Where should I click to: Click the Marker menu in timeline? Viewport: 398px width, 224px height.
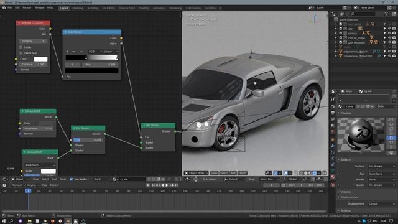point(54,185)
